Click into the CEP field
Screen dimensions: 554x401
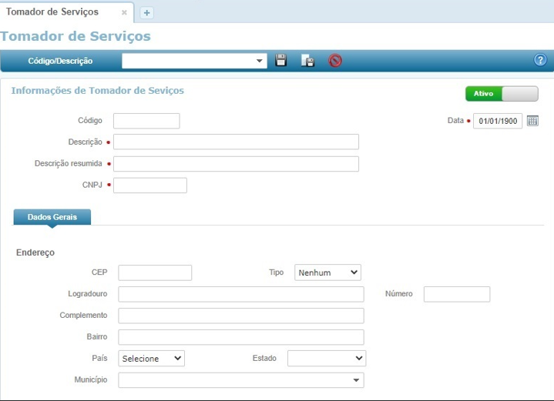(x=155, y=272)
